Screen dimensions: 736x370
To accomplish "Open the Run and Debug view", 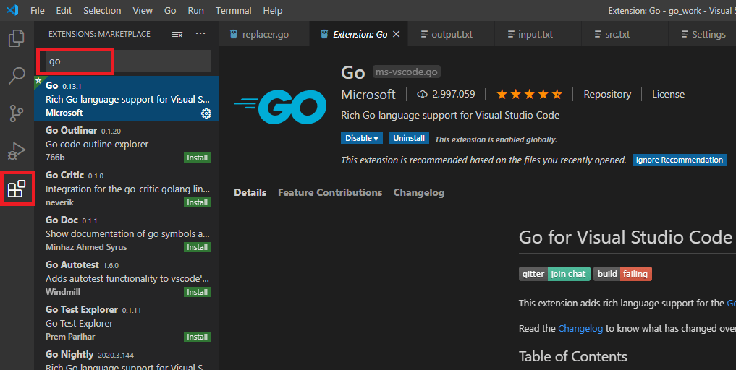I will tap(17, 151).
